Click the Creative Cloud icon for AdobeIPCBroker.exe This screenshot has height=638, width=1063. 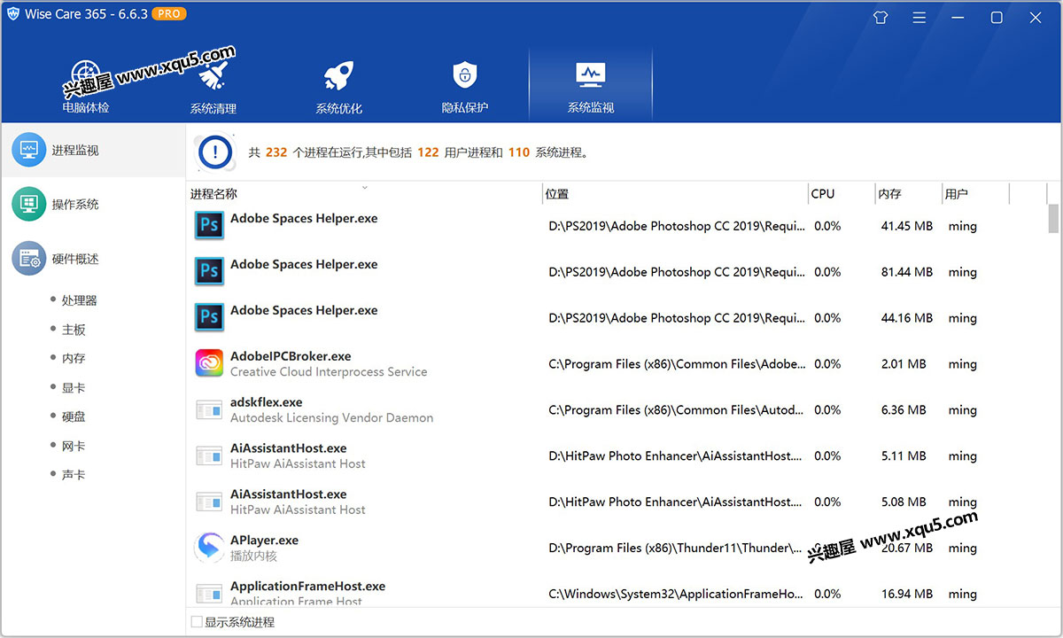point(209,363)
